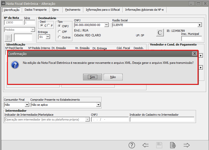Click the plus button next to Razão Social
The width and height of the screenshot is (209, 150).
(x=200, y=25)
